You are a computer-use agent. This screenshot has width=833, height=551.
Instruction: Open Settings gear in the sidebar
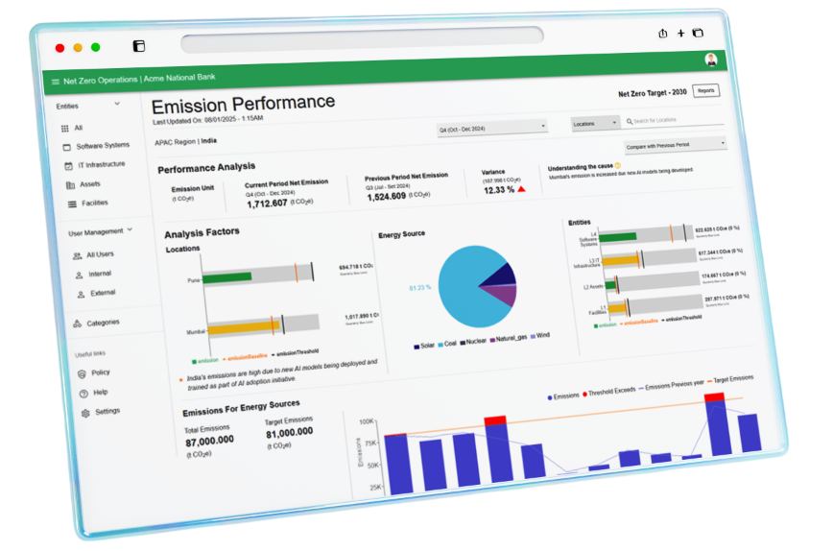coord(85,413)
